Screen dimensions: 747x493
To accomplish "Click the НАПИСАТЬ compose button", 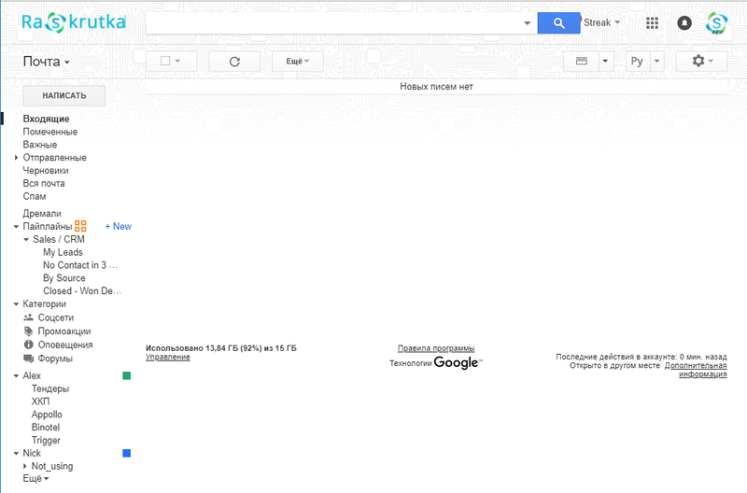I will [x=64, y=96].
